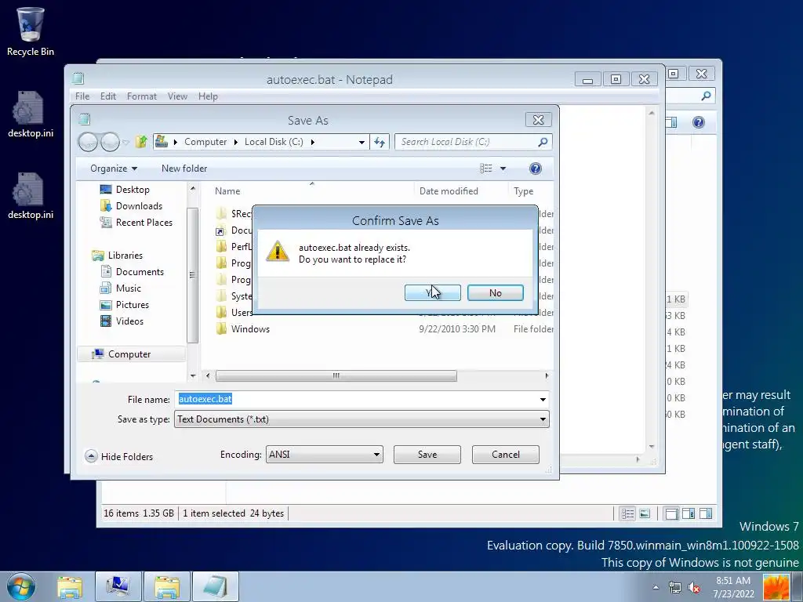Select the Windows folder in file list
Screen dimensions: 803x602
(250, 328)
